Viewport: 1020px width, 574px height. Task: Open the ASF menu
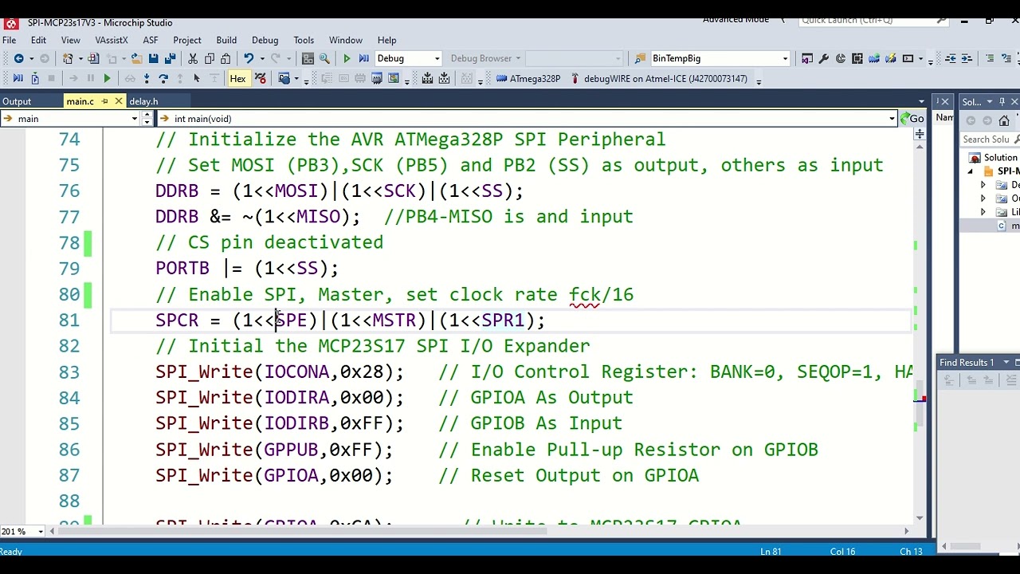tap(151, 40)
